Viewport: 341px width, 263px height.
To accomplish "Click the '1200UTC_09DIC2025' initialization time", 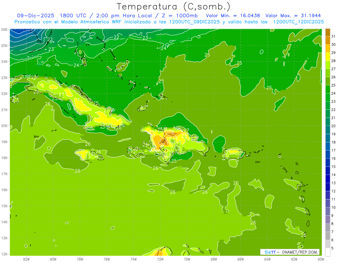I will click(x=194, y=22).
